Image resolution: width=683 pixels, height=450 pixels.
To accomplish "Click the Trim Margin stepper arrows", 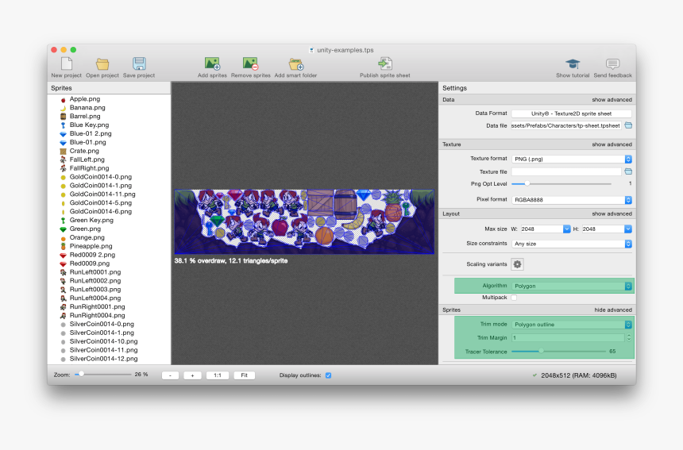I will pyautogui.click(x=628, y=338).
